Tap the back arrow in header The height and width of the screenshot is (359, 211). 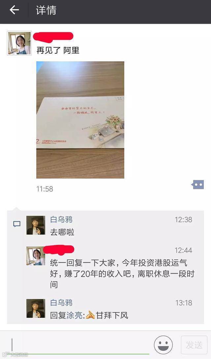(14, 10)
